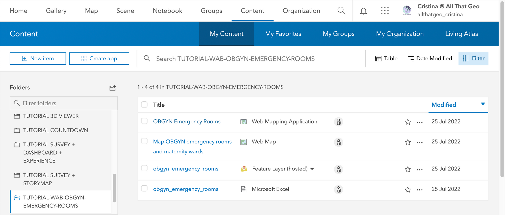The image size is (505, 215).
Task: Open more options for the Microsoft Excel item
Action: tap(419, 190)
